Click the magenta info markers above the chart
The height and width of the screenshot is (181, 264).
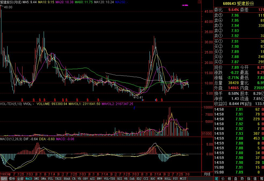[185, 5]
